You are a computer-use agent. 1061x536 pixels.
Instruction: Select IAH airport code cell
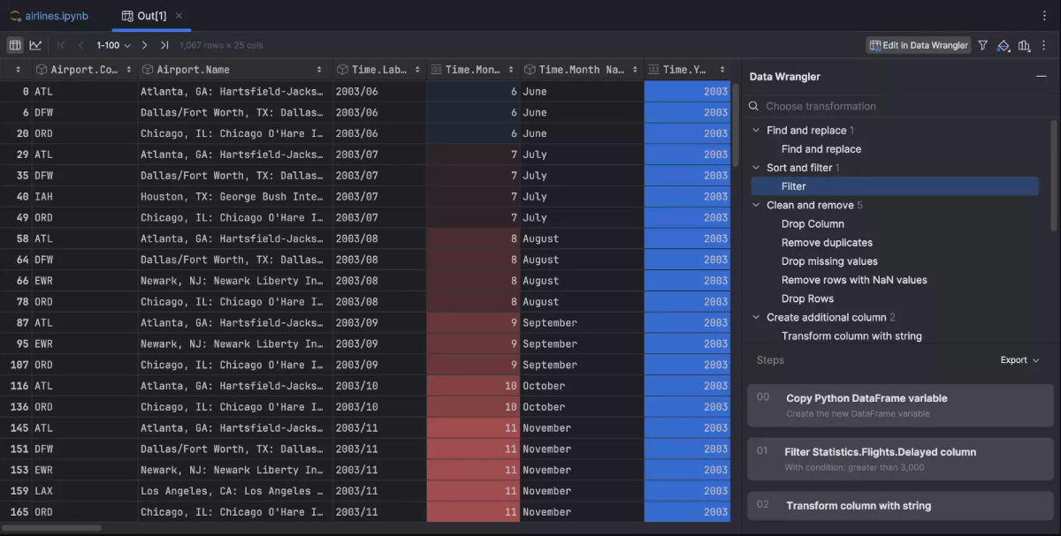tap(85, 197)
